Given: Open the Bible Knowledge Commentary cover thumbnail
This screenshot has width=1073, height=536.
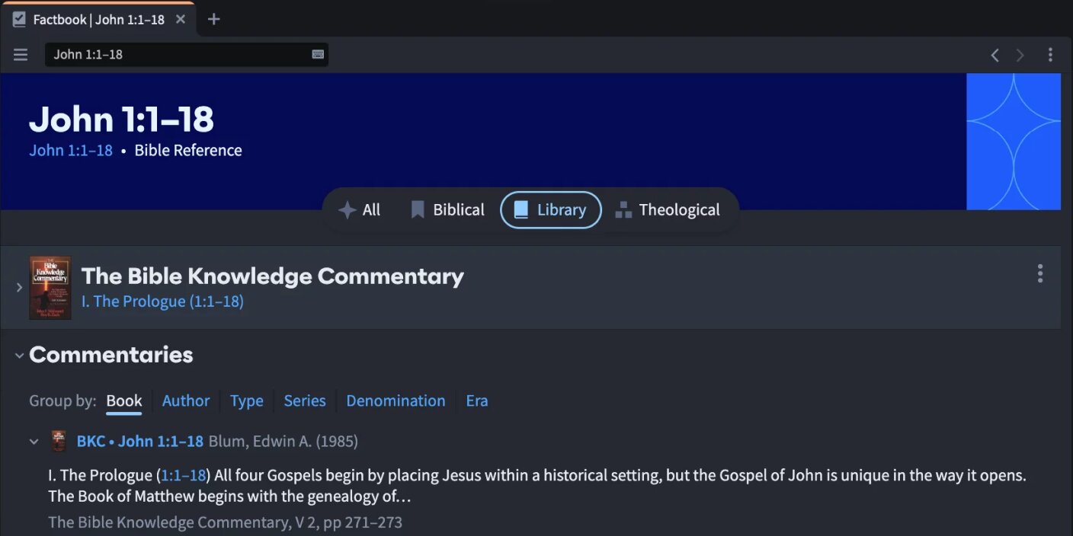Looking at the screenshot, I should tap(50, 288).
